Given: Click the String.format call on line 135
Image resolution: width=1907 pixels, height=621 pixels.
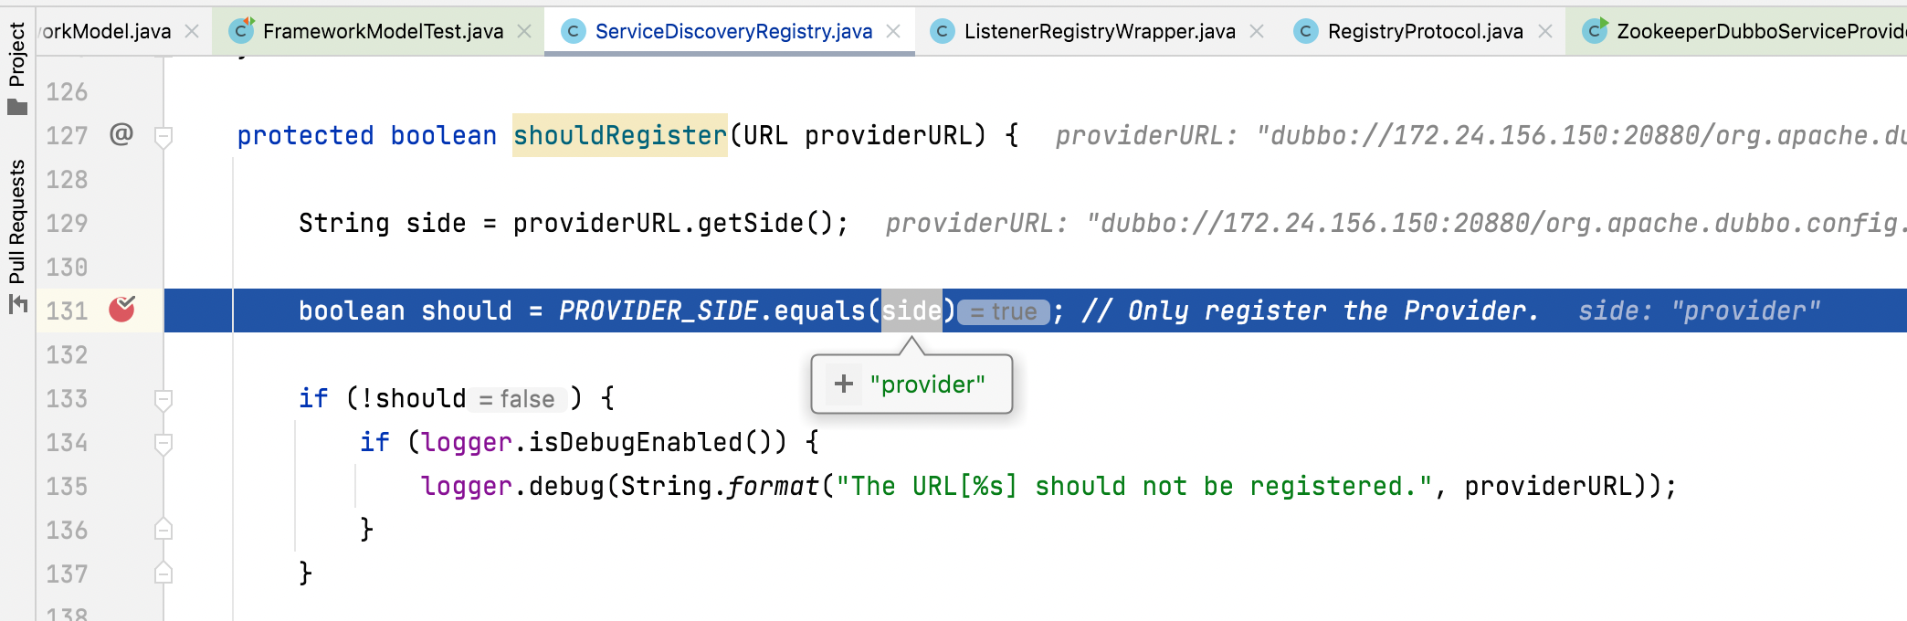Looking at the screenshot, I should coord(720,486).
